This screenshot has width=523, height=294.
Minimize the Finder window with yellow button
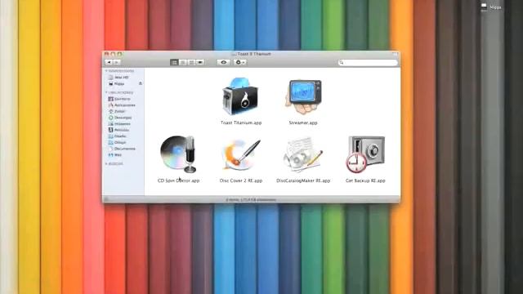coord(113,54)
